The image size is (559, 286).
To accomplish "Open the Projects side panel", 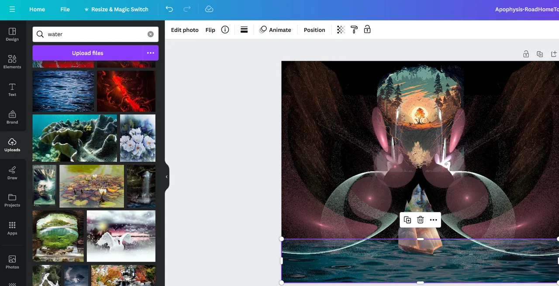I will point(12,200).
